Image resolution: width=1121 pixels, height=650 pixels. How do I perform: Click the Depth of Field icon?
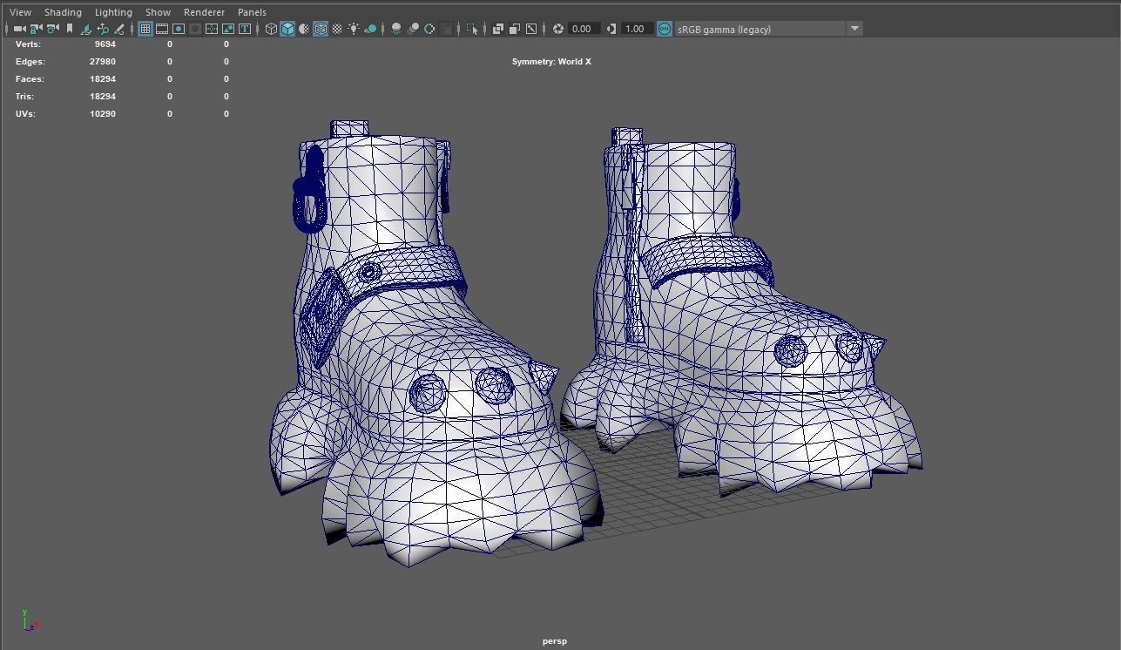click(447, 29)
